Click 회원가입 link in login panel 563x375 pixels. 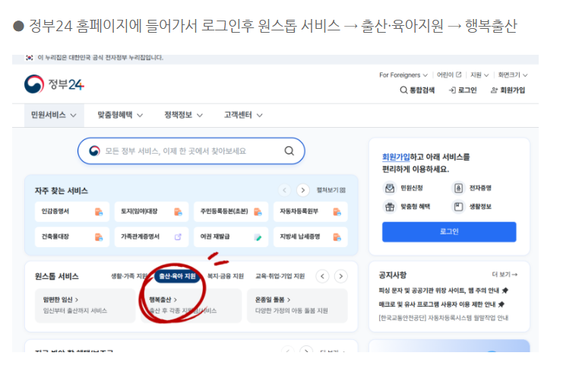[x=396, y=157]
